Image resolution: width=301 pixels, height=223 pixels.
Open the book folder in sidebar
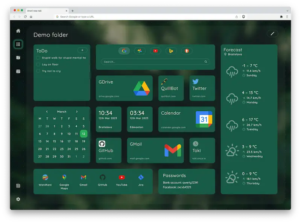(18, 58)
